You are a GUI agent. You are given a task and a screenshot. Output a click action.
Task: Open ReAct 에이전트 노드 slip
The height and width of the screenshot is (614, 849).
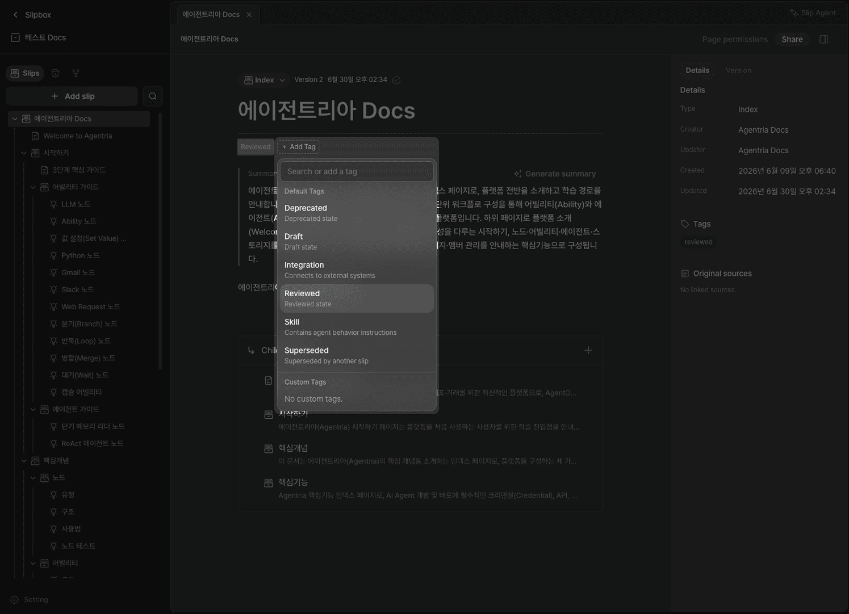point(92,443)
